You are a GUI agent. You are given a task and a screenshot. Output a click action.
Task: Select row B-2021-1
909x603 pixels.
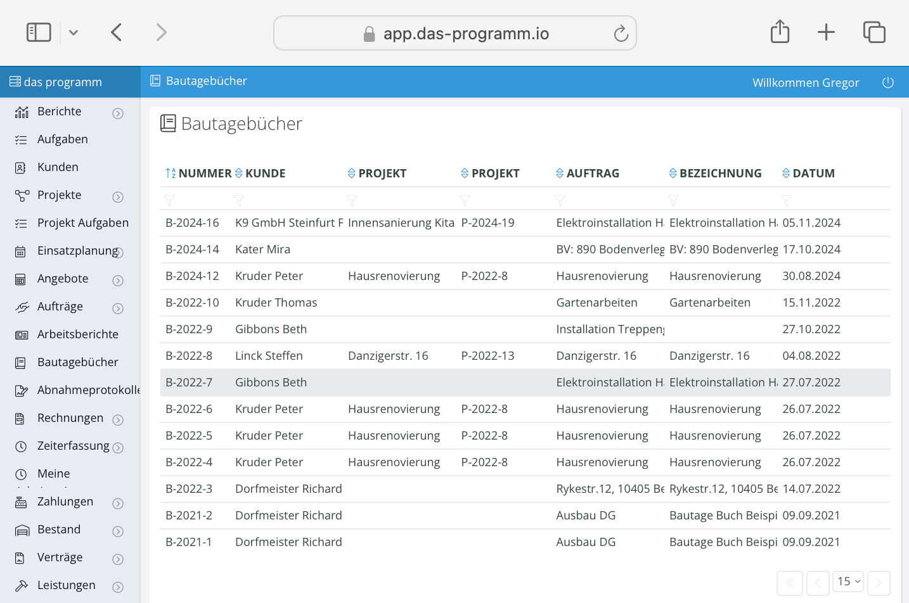click(525, 542)
